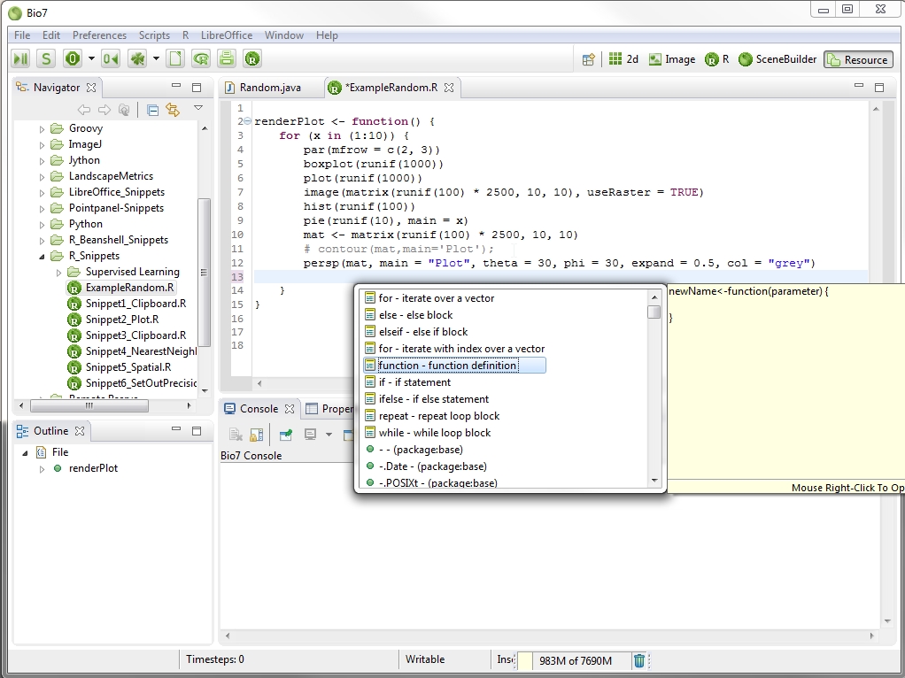
Task: Choose 'ifelse - if else statement' suggestion
Action: click(x=427, y=399)
